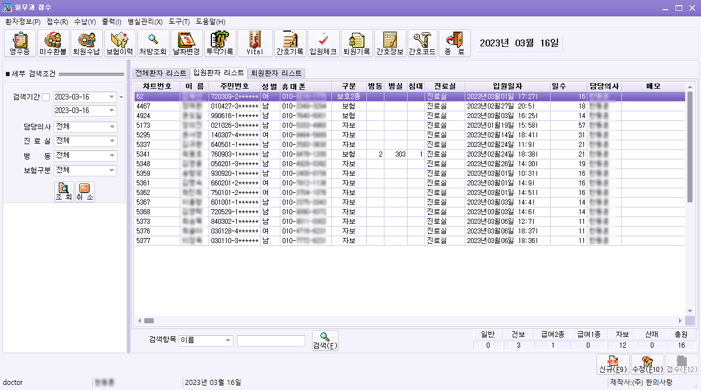Click the 2023년02월14일 18:41 admission date cell
This screenshot has height=390, width=701.
(508, 135)
